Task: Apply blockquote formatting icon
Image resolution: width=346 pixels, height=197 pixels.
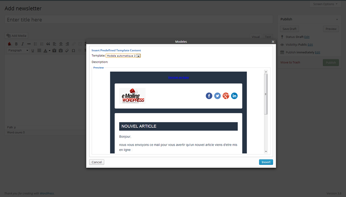Action: coord(48,44)
